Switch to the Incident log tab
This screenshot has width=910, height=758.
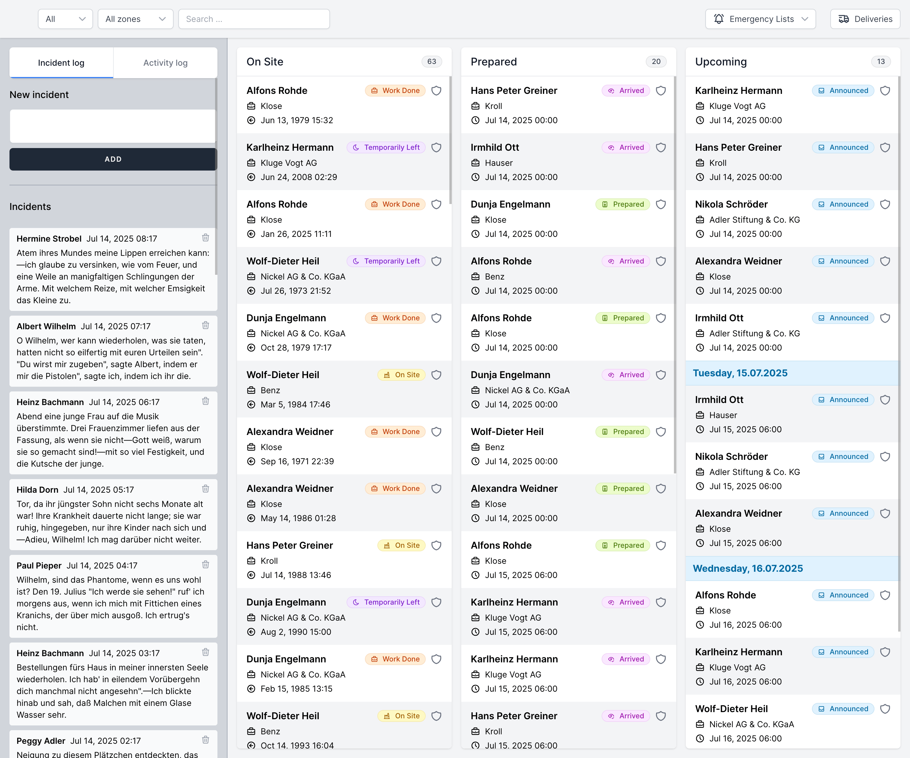61,63
